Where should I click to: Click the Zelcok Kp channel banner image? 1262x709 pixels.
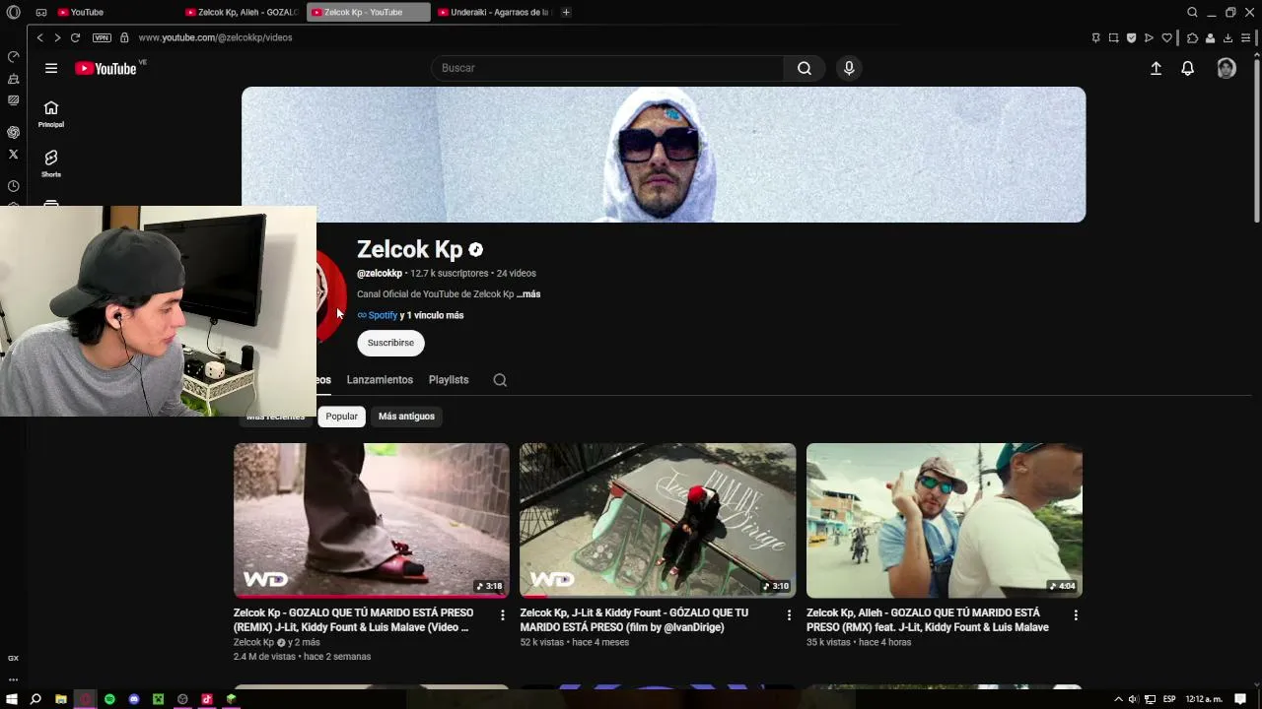(664, 155)
